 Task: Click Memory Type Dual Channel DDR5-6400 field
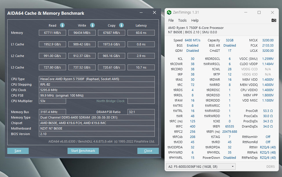click(97, 117)
